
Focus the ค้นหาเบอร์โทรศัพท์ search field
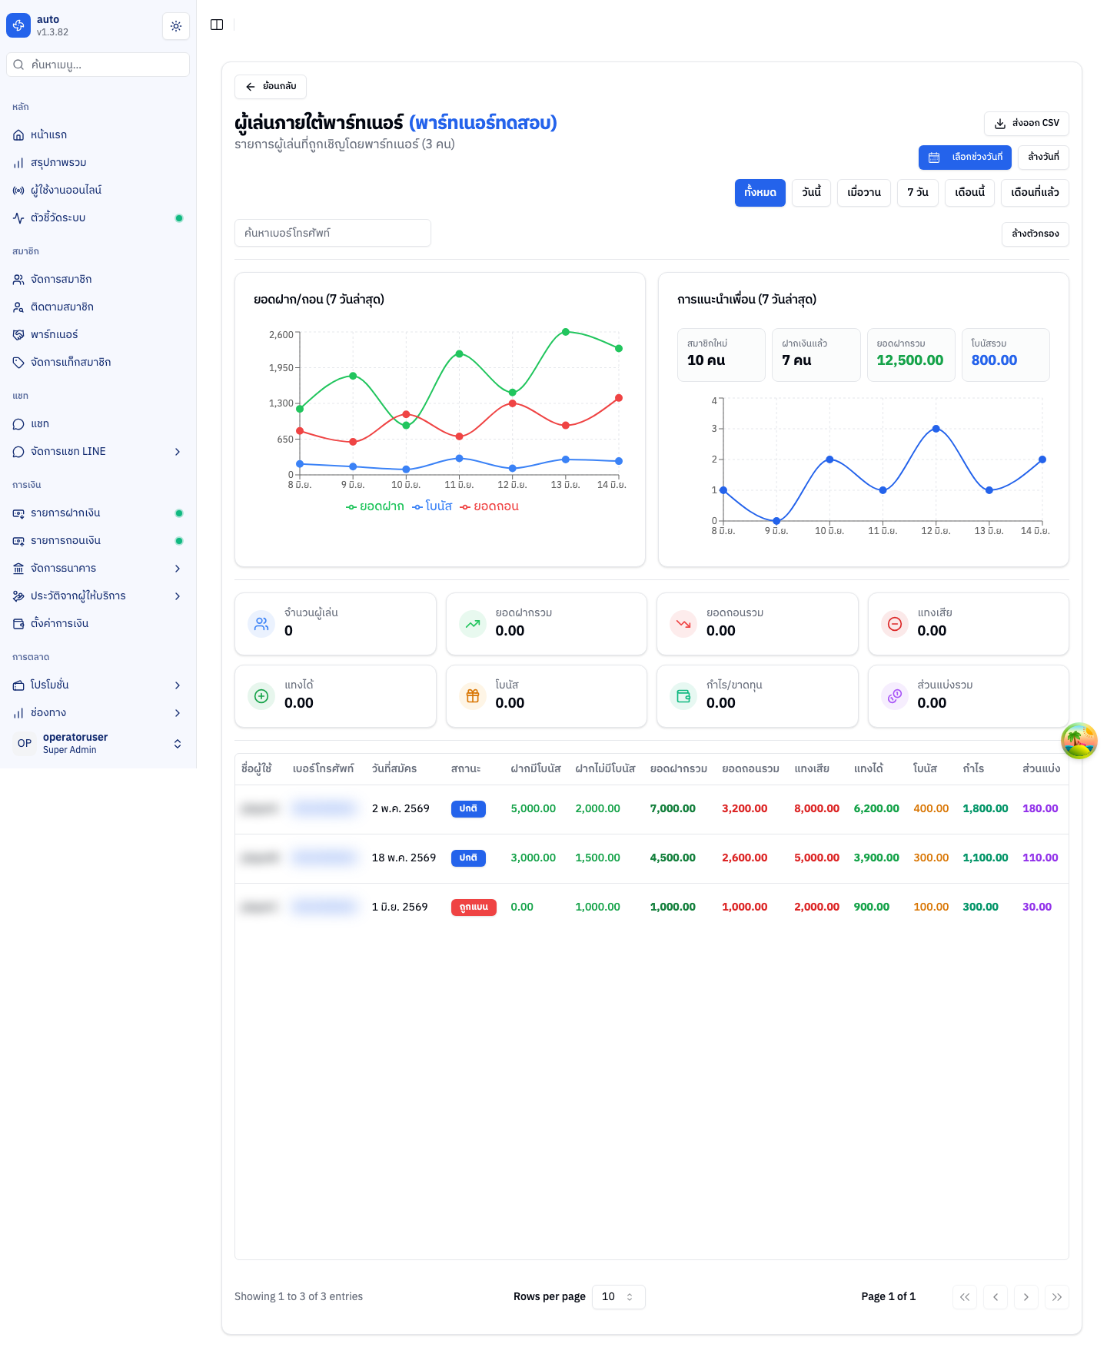click(333, 233)
